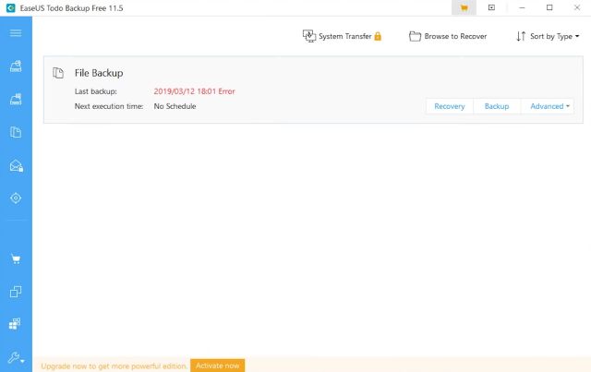Viewport: 591px width, 372px height.
Task: Click the System Transfer lock icon
Action: [378, 36]
